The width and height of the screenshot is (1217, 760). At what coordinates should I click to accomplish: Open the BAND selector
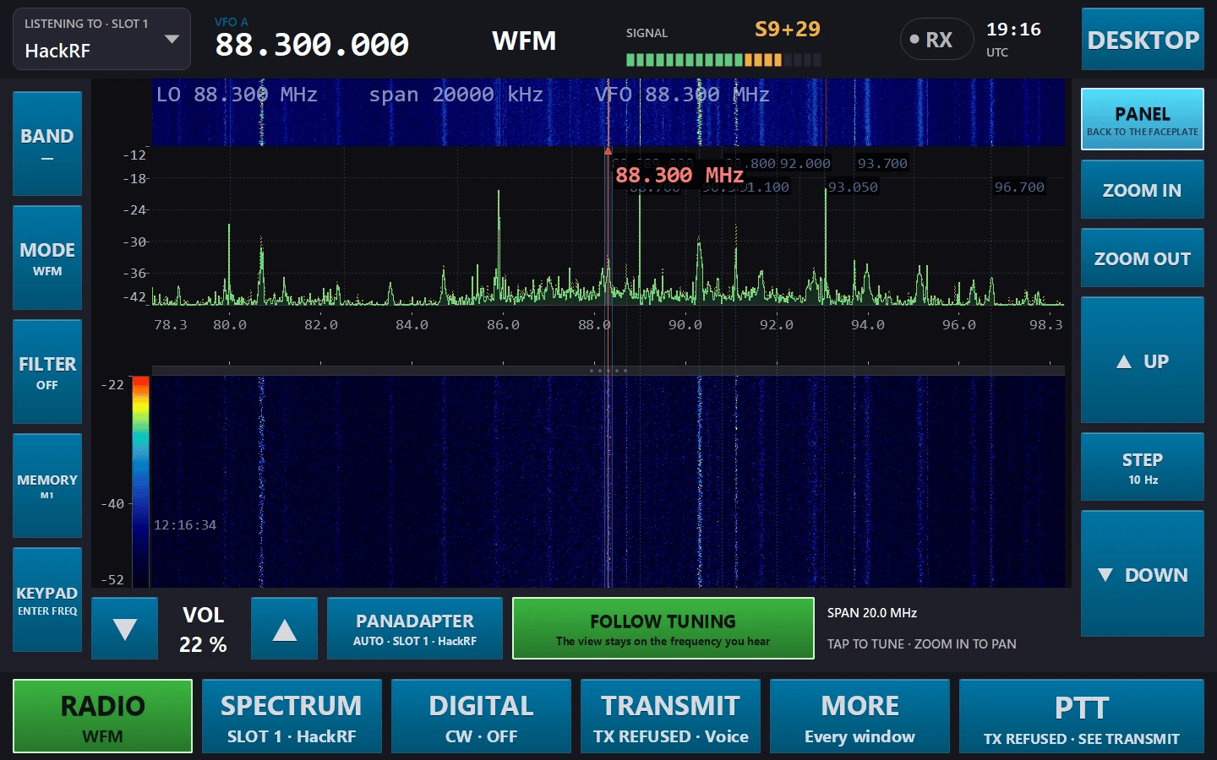(x=47, y=144)
